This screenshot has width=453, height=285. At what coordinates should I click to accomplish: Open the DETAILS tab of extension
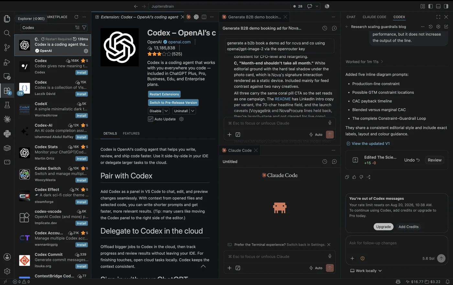point(110,133)
